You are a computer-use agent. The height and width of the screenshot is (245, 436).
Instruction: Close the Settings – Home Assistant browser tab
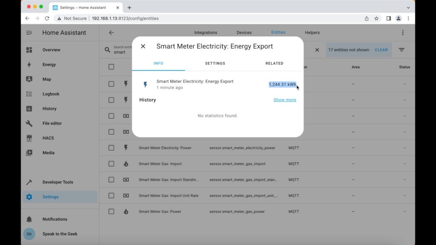(118, 8)
